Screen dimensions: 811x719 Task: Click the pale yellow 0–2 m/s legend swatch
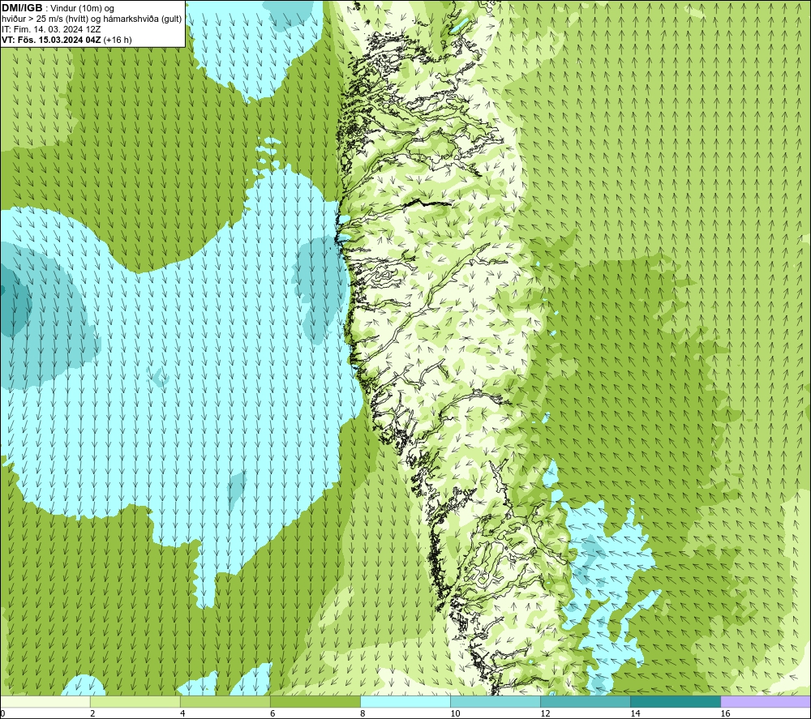(45, 701)
